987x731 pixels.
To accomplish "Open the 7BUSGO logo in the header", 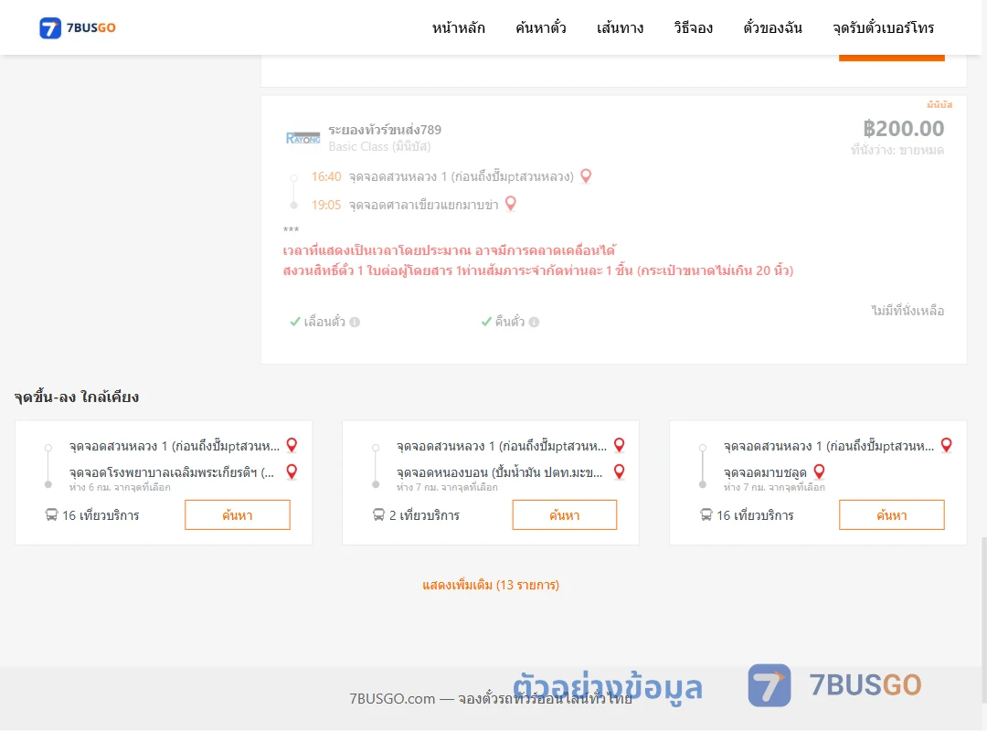I will pyautogui.click(x=78, y=27).
